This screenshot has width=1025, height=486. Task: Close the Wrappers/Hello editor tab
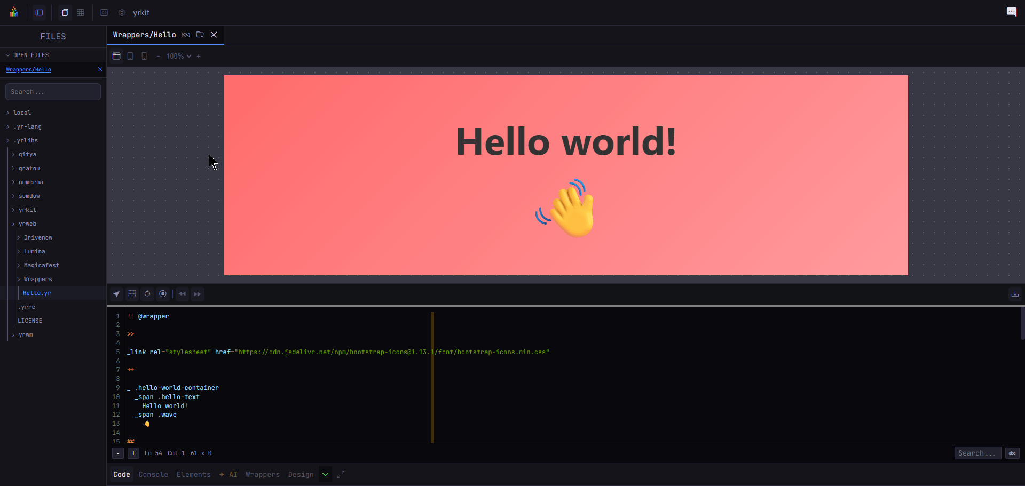coord(214,35)
